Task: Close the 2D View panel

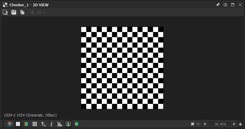Action: (x=240, y=5)
